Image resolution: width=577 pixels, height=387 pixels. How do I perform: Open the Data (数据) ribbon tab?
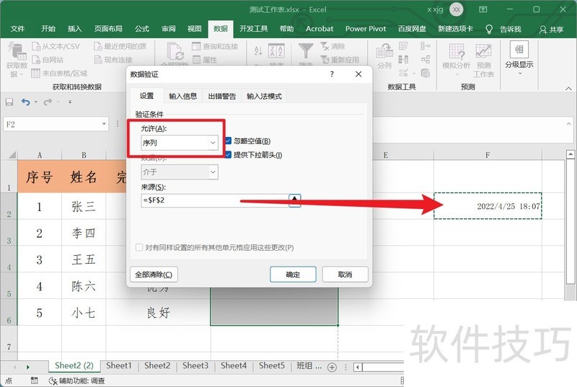[221, 29]
